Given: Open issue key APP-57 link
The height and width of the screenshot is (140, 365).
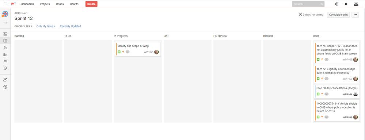Looking at the screenshot, I should pos(347,60).
